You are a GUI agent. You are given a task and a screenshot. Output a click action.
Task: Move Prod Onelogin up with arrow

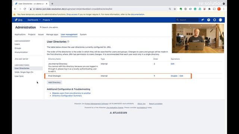click(x=154, y=76)
